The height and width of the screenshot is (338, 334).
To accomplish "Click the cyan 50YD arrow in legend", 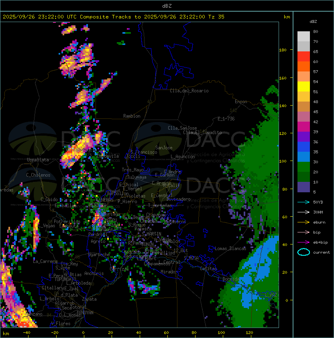I will [x=303, y=202].
